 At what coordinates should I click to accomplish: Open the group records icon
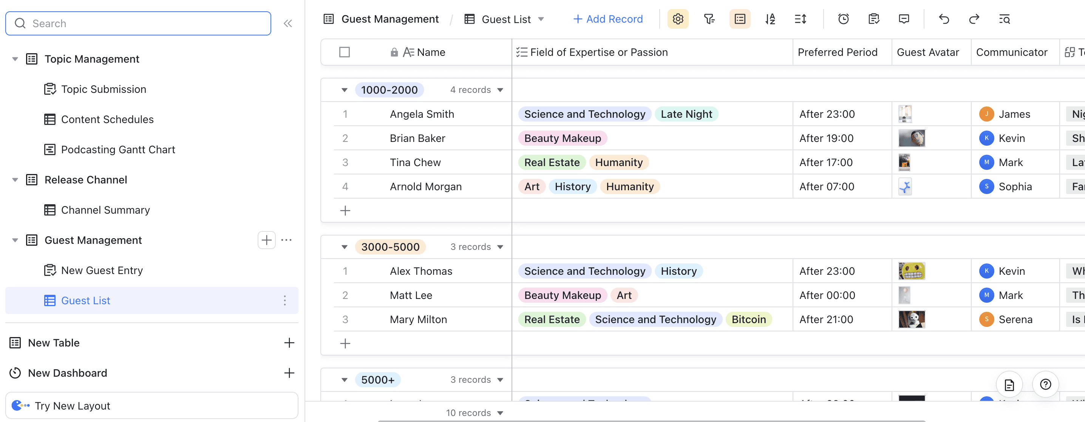(740, 19)
